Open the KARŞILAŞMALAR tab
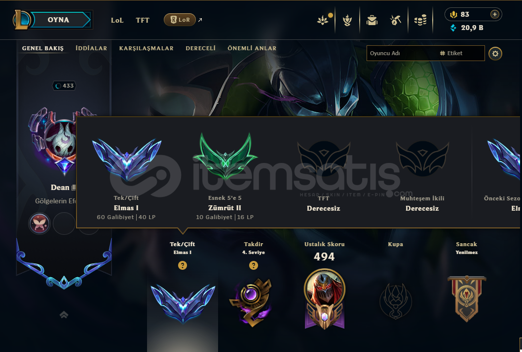The width and height of the screenshot is (522, 352). [146, 48]
